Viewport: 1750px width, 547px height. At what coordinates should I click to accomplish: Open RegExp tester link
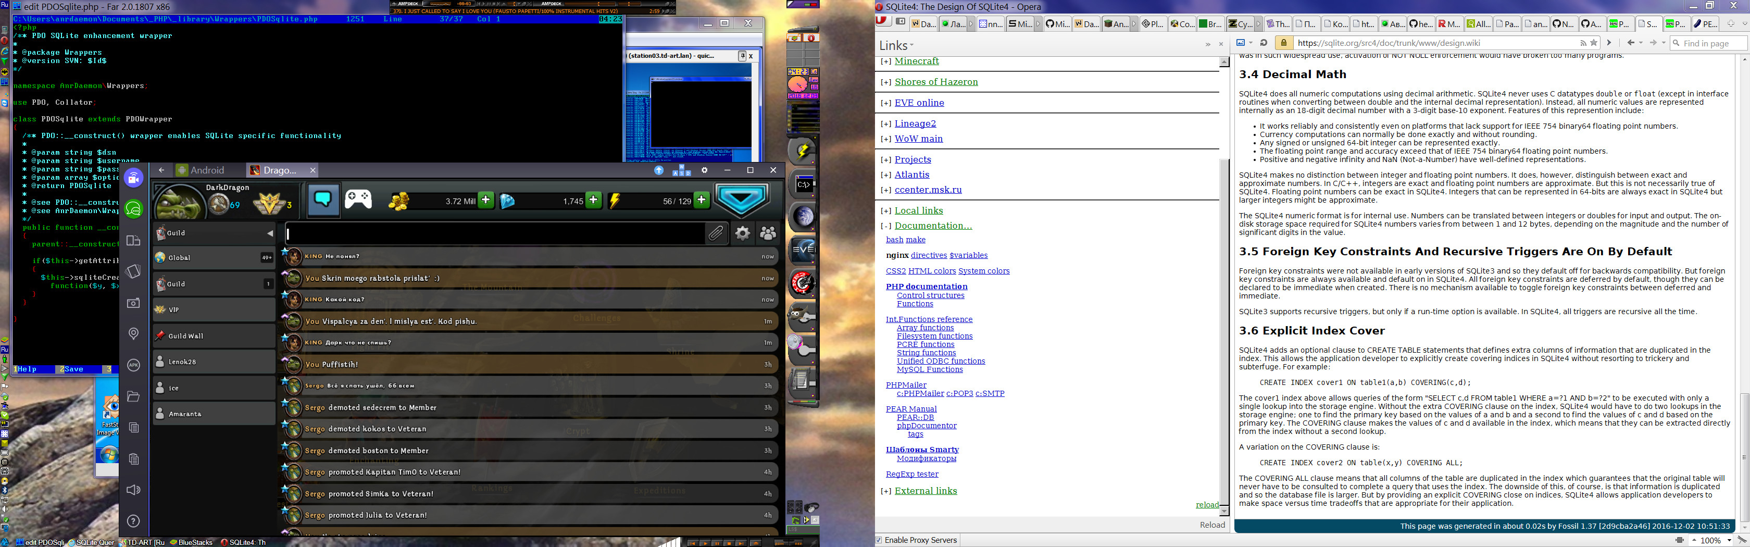pos(911,474)
